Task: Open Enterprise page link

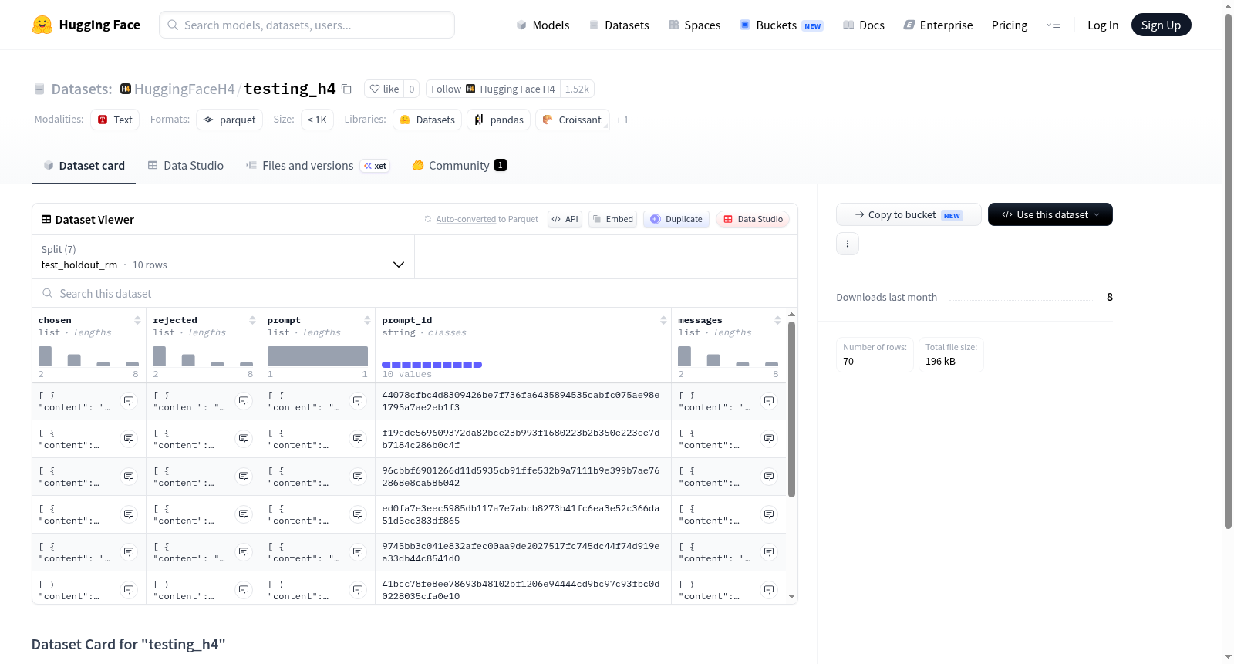Action: [938, 25]
